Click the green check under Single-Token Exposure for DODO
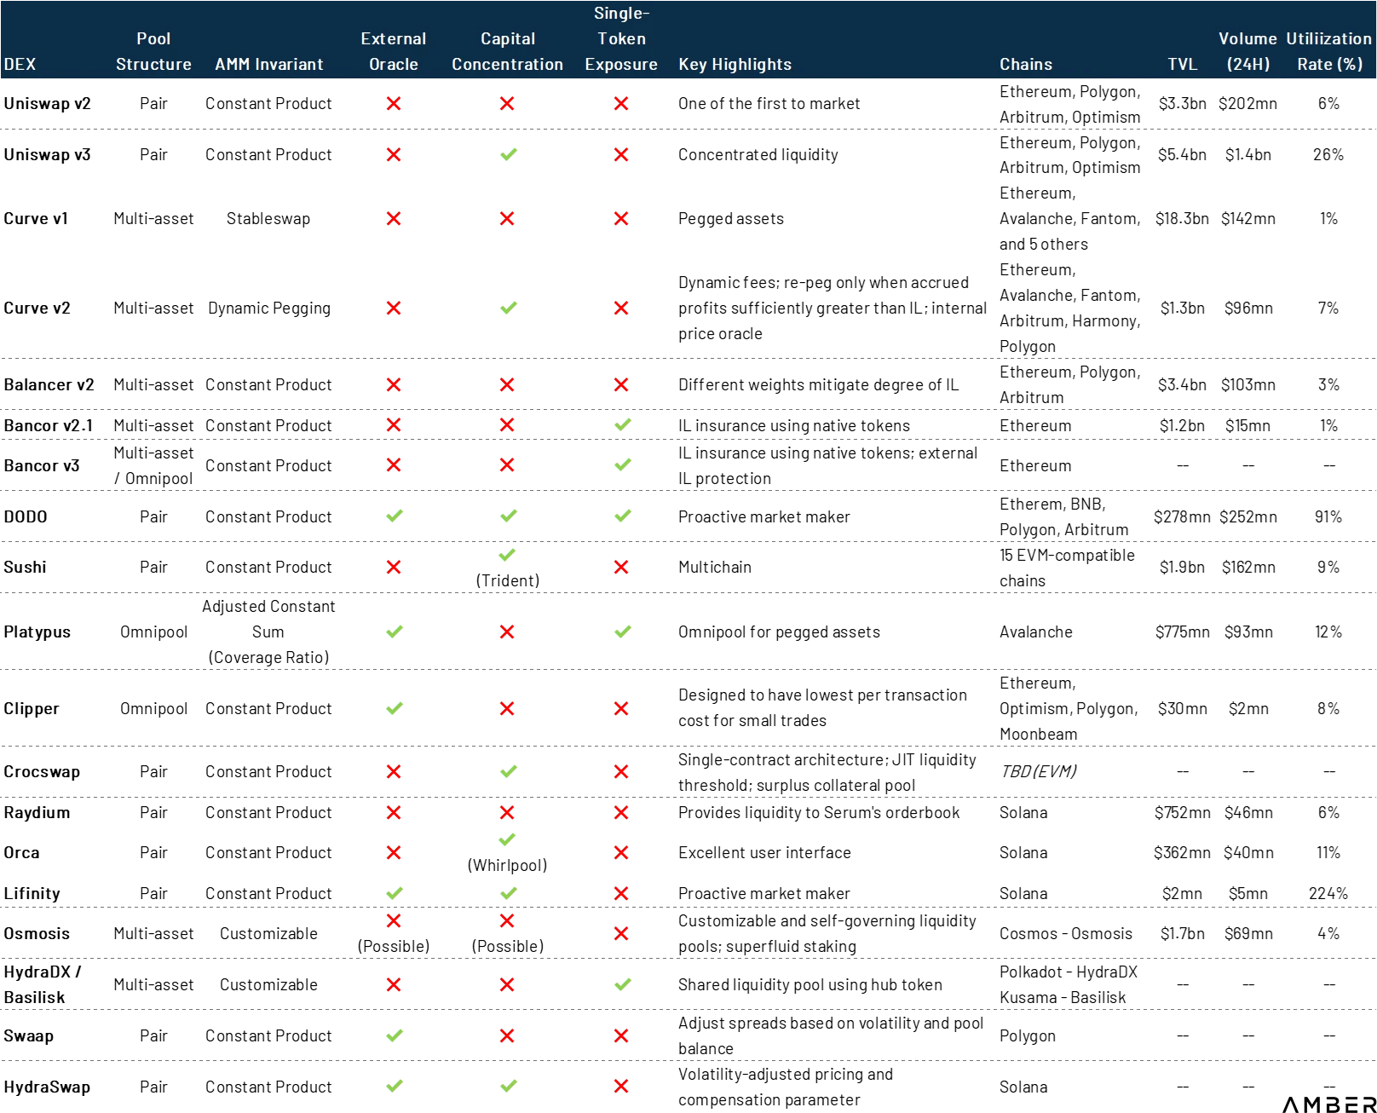Image resolution: width=1377 pixels, height=1113 pixels. tap(623, 516)
